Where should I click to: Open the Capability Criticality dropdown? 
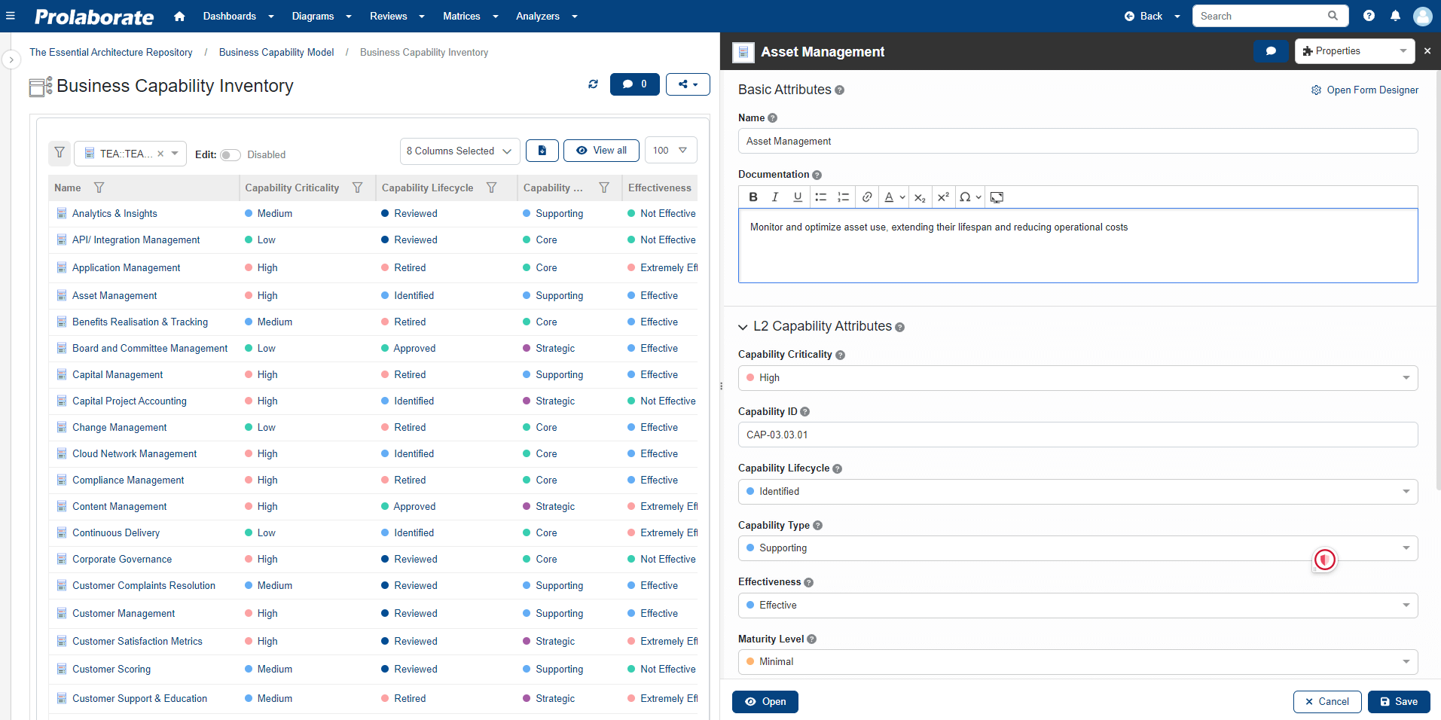(1078, 378)
